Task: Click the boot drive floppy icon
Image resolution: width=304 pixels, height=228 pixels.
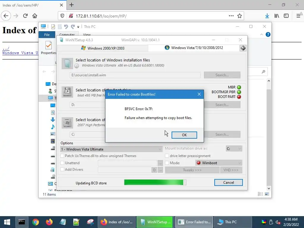Action: pos(67,92)
